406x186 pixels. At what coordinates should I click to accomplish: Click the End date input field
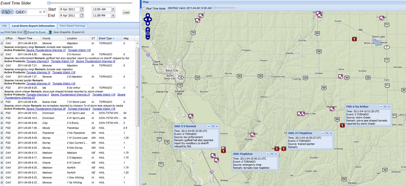[x=69, y=15]
